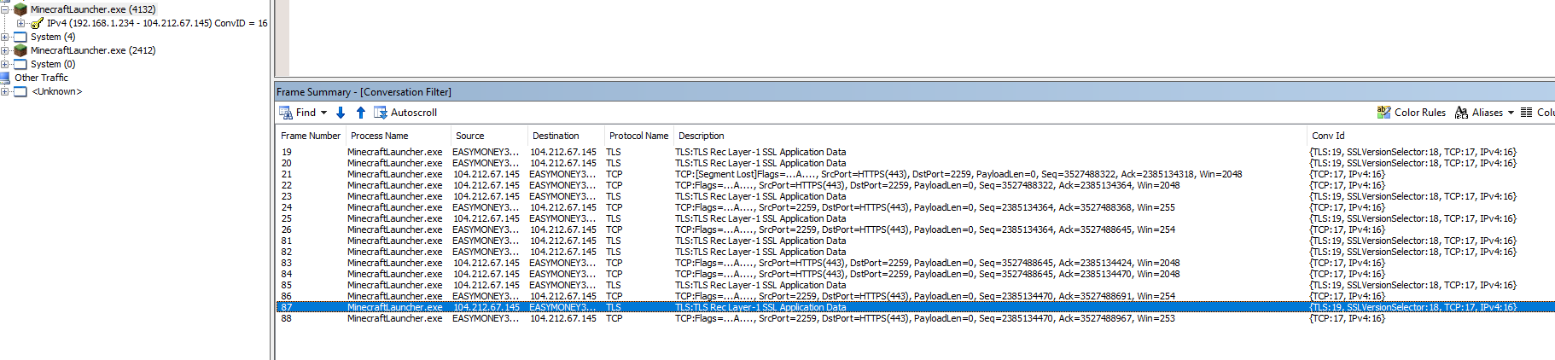This screenshot has width=1555, height=360.
Task: Click Aliases label
Action: point(1488,113)
